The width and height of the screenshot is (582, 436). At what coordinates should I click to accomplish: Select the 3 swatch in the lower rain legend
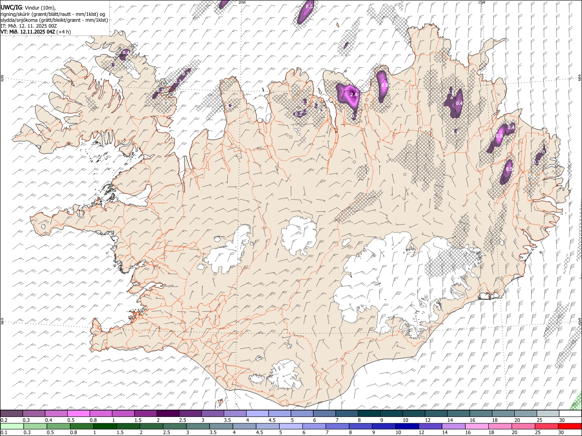point(197,426)
